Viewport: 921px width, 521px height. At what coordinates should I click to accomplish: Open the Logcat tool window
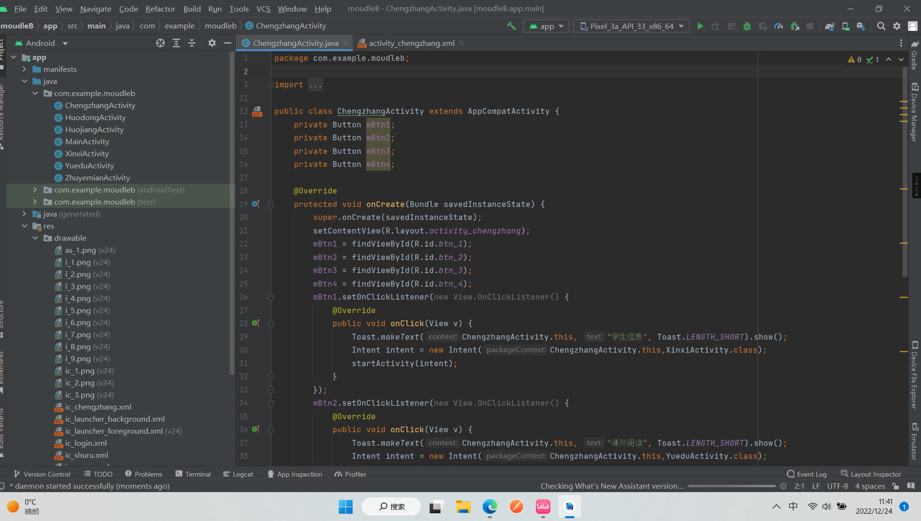pos(238,474)
